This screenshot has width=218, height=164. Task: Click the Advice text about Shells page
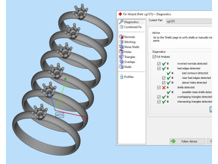click(183, 39)
